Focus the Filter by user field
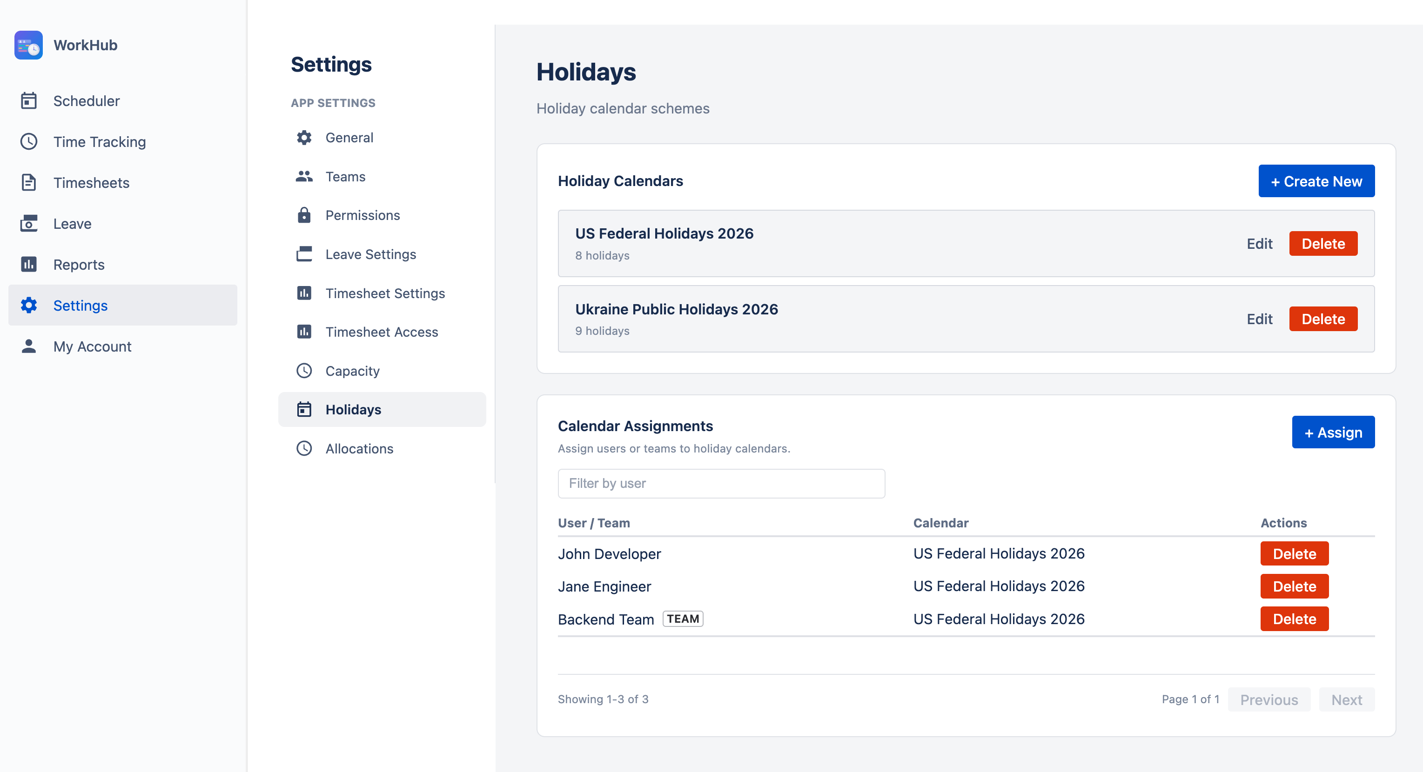1423x772 pixels. 721,483
